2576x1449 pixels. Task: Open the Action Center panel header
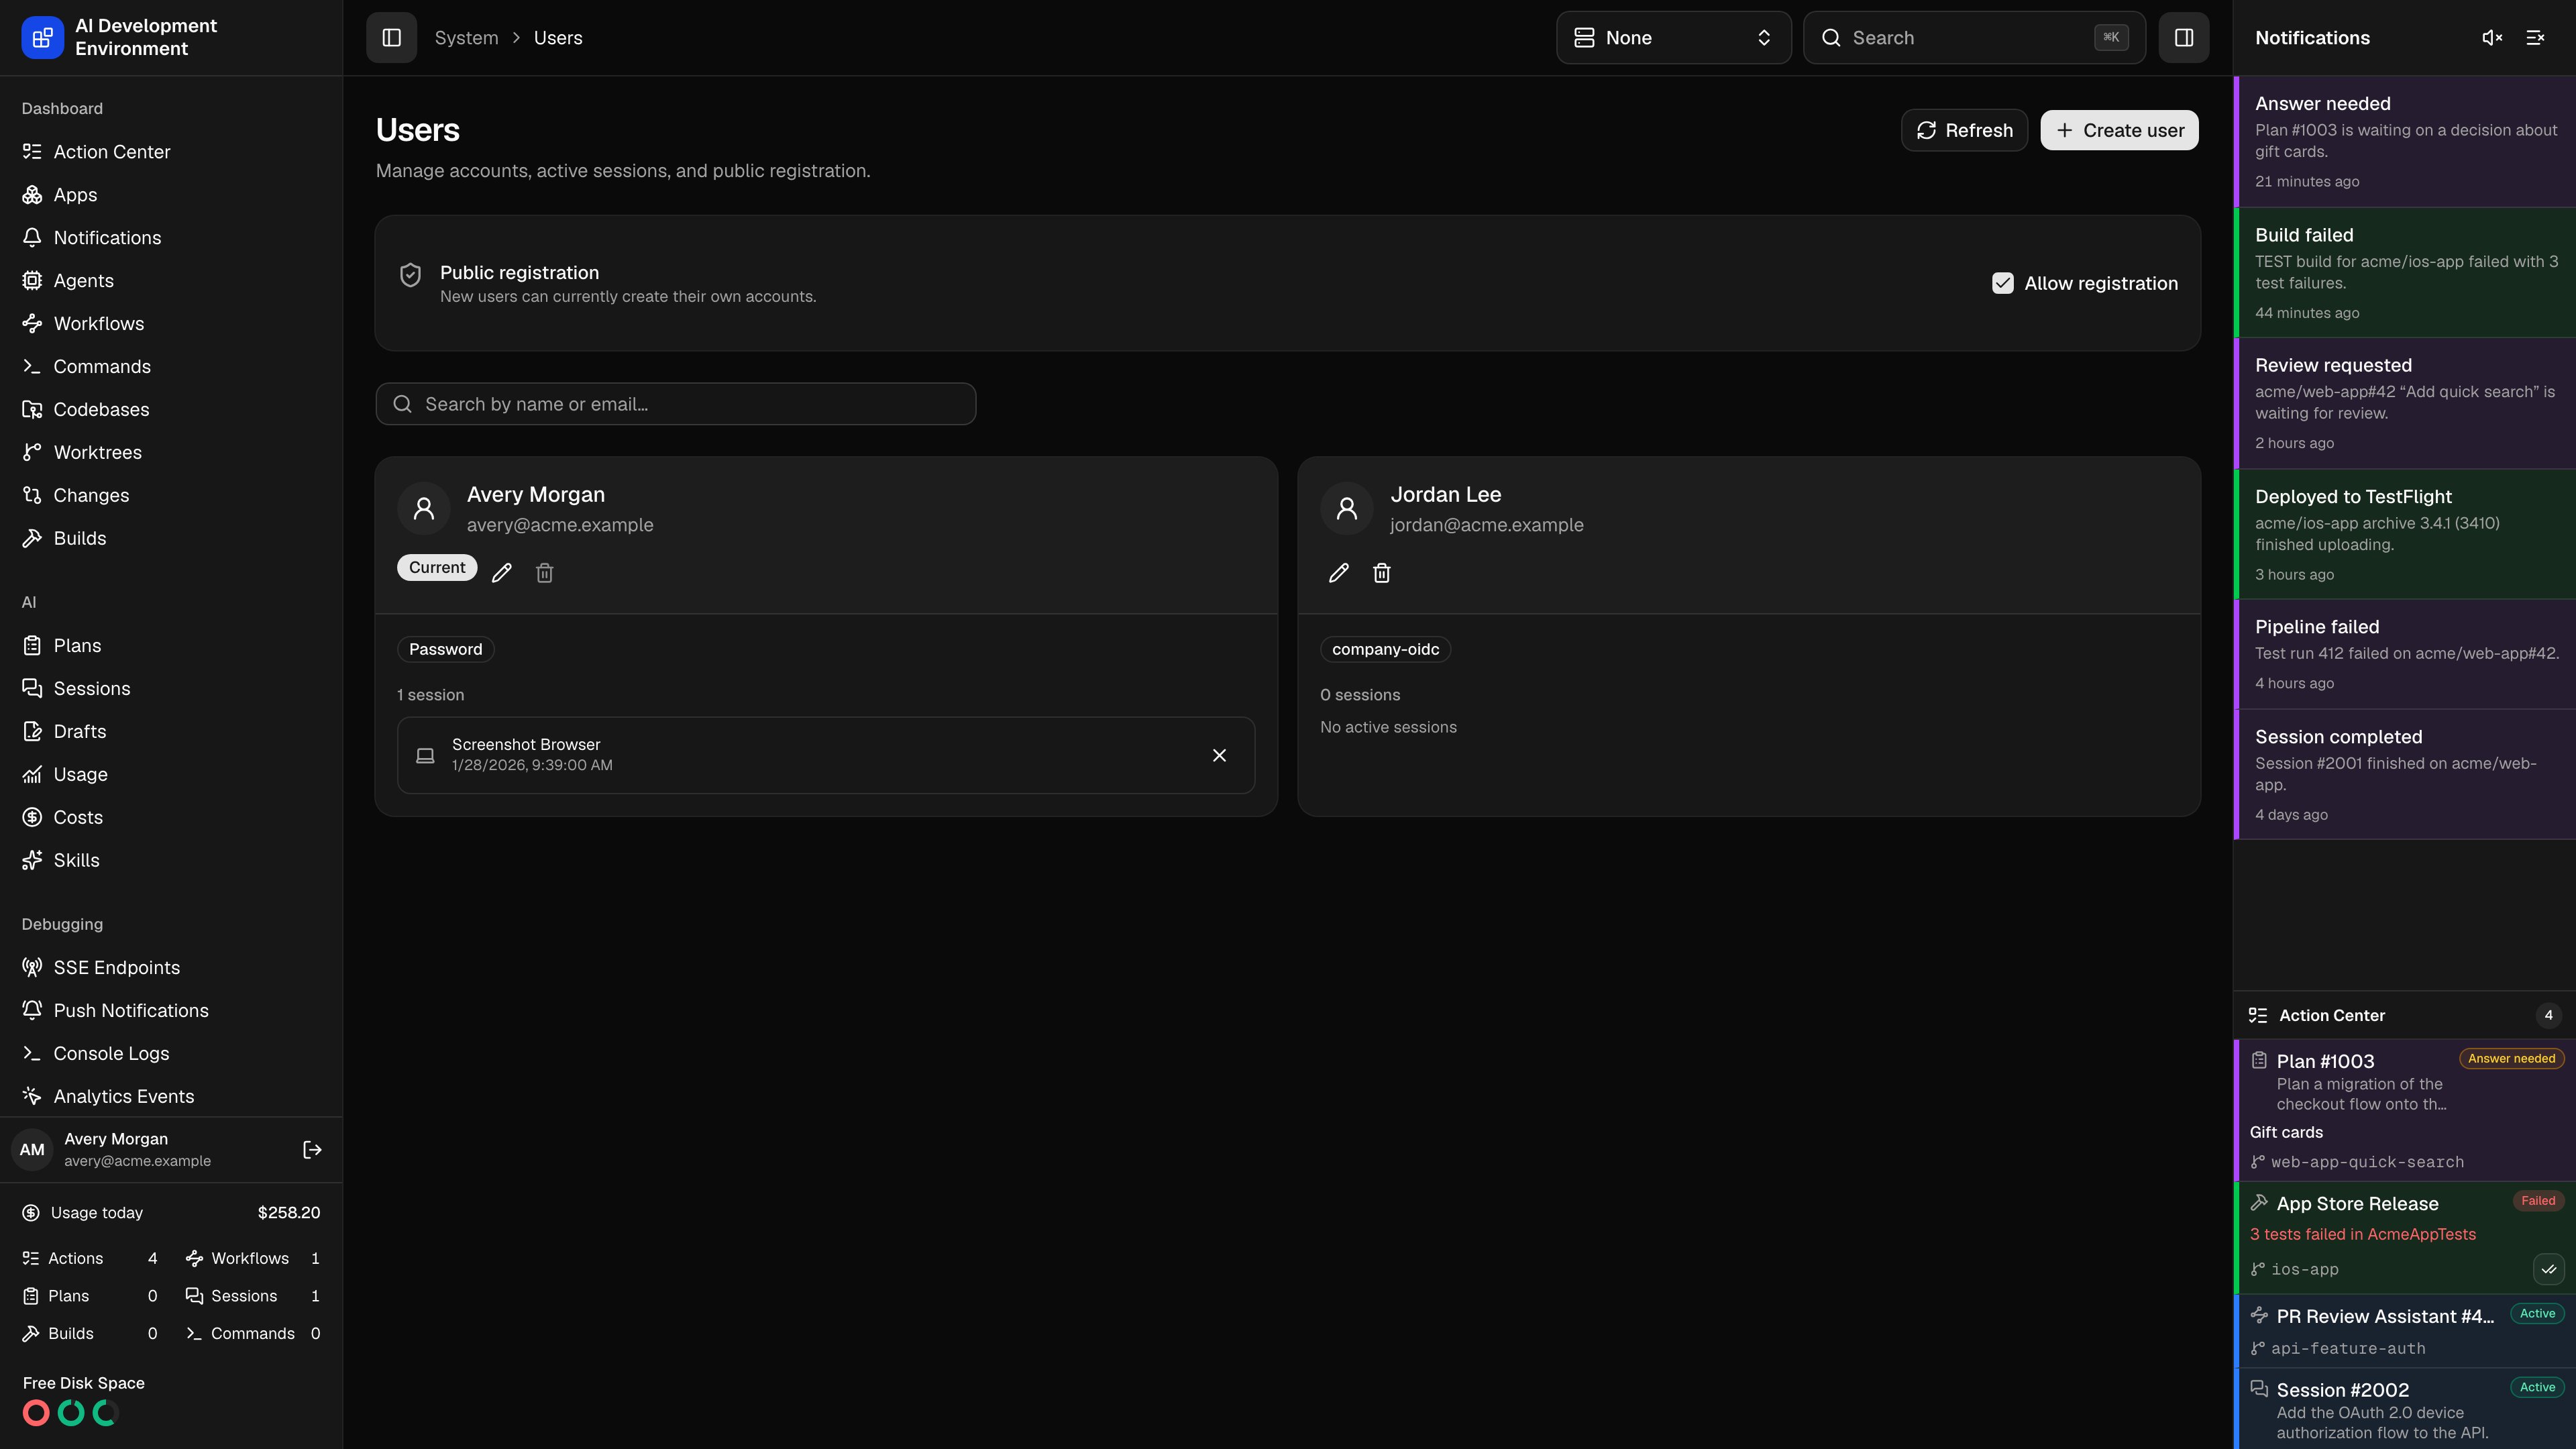click(x=2405, y=1016)
